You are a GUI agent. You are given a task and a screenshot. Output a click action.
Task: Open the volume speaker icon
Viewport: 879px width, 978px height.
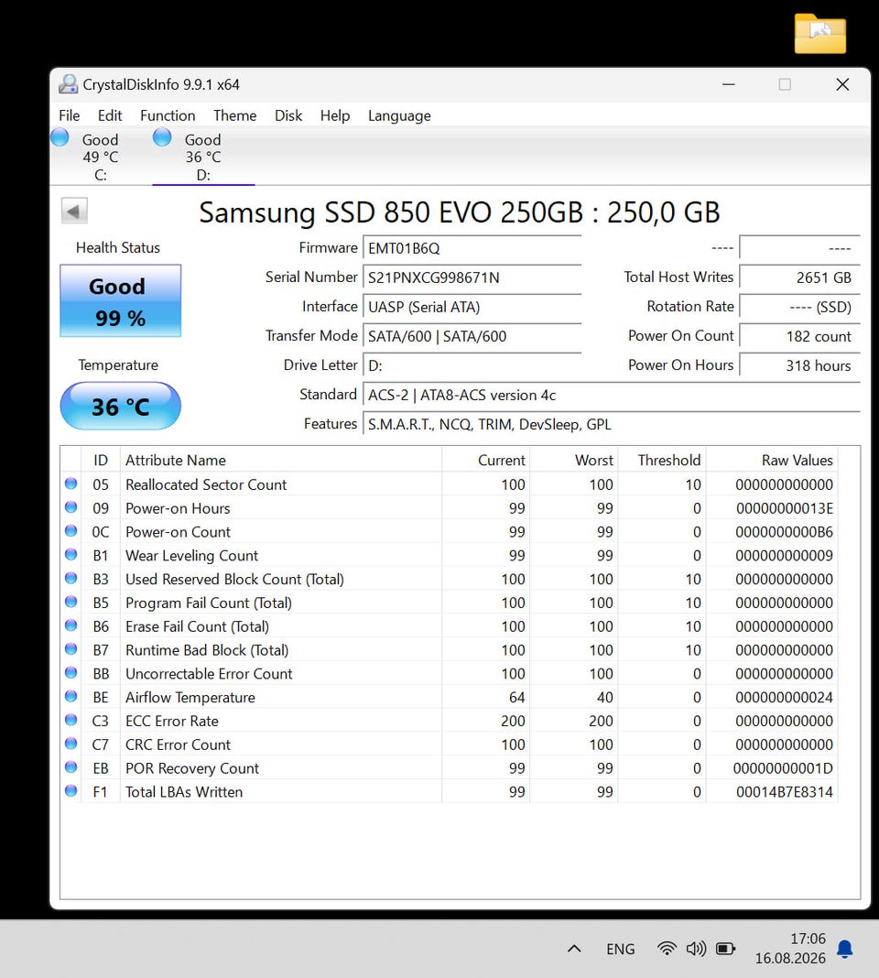click(696, 949)
